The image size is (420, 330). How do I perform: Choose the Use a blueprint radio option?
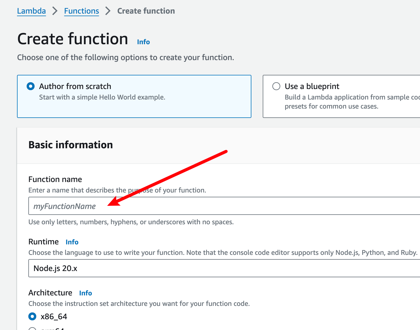click(x=276, y=86)
